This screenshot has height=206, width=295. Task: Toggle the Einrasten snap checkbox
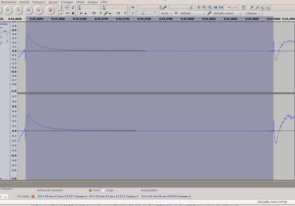[33, 196]
